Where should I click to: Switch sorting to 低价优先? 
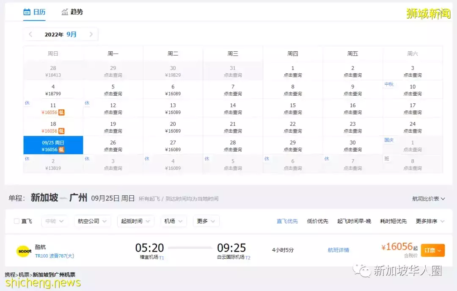point(317,221)
